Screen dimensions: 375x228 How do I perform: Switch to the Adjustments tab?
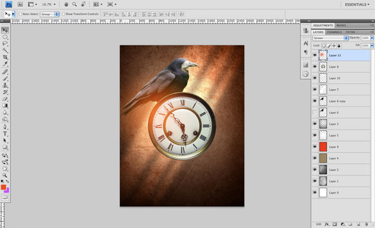[x=323, y=25]
